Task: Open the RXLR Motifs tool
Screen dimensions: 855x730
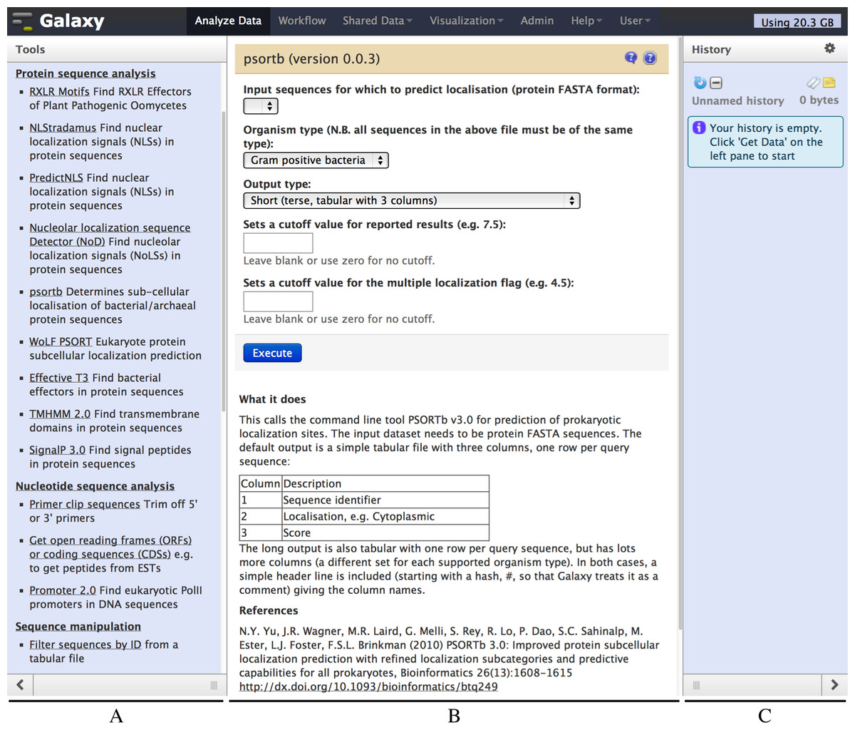Action: click(59, 91)
